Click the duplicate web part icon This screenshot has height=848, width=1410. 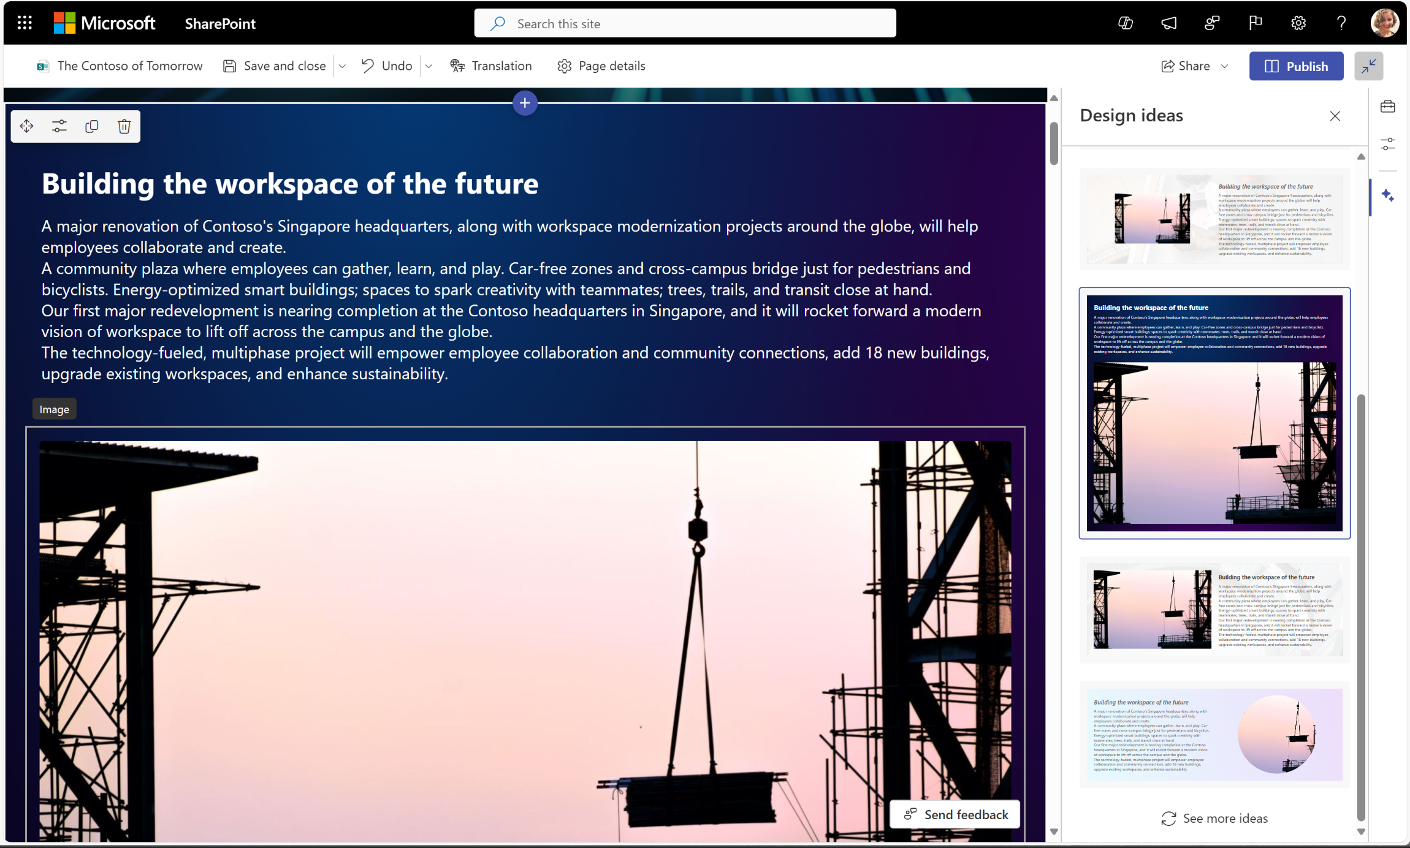[92, 126]
